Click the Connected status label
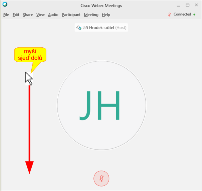The image size is (202, 191). tap(182, 14)
